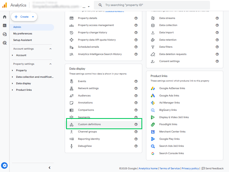Click help icon next to Scheduled emails
Screen dimensions: 229x172
click(x=136, y=47)
